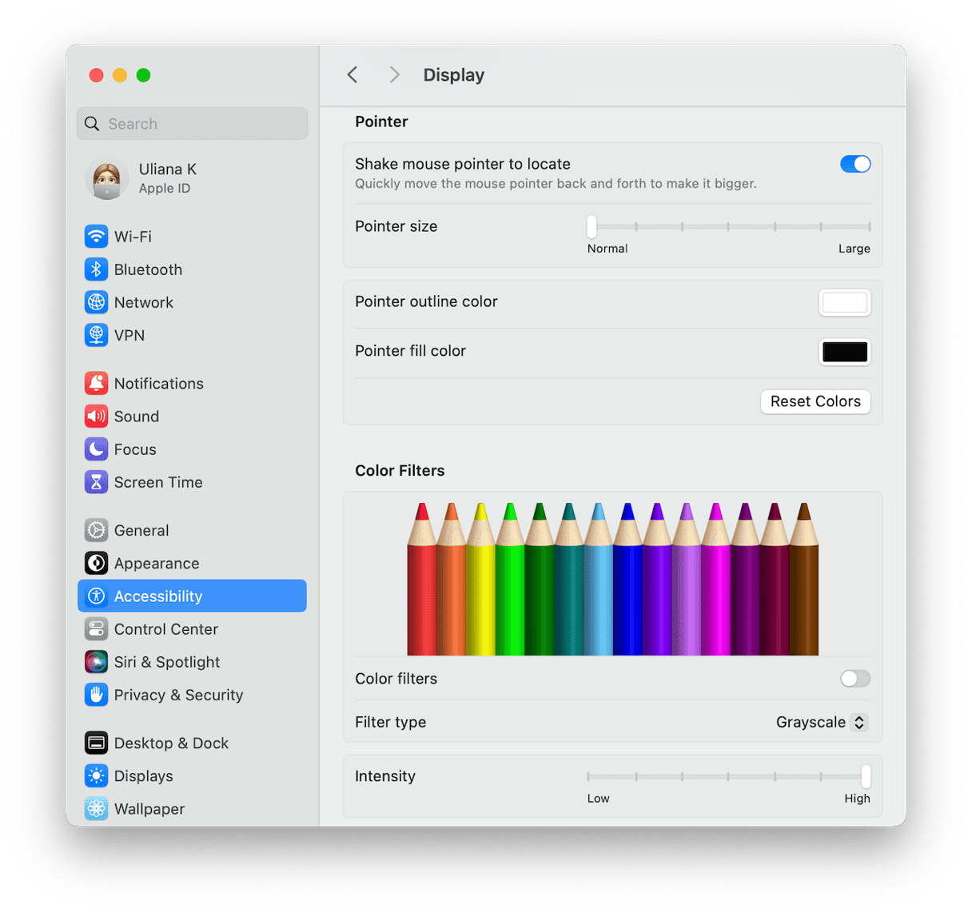Screen dimensions: 972x913
Task: Click the VPN sidebar icon
Action: click(96, 335)
